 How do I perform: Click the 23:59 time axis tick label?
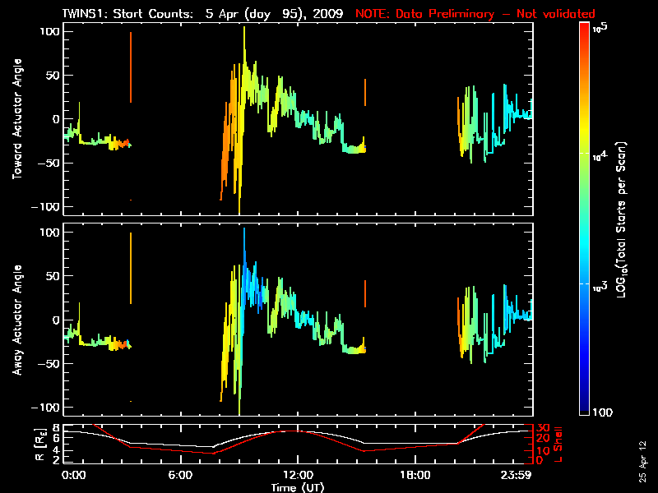click(x=516, y=475)
